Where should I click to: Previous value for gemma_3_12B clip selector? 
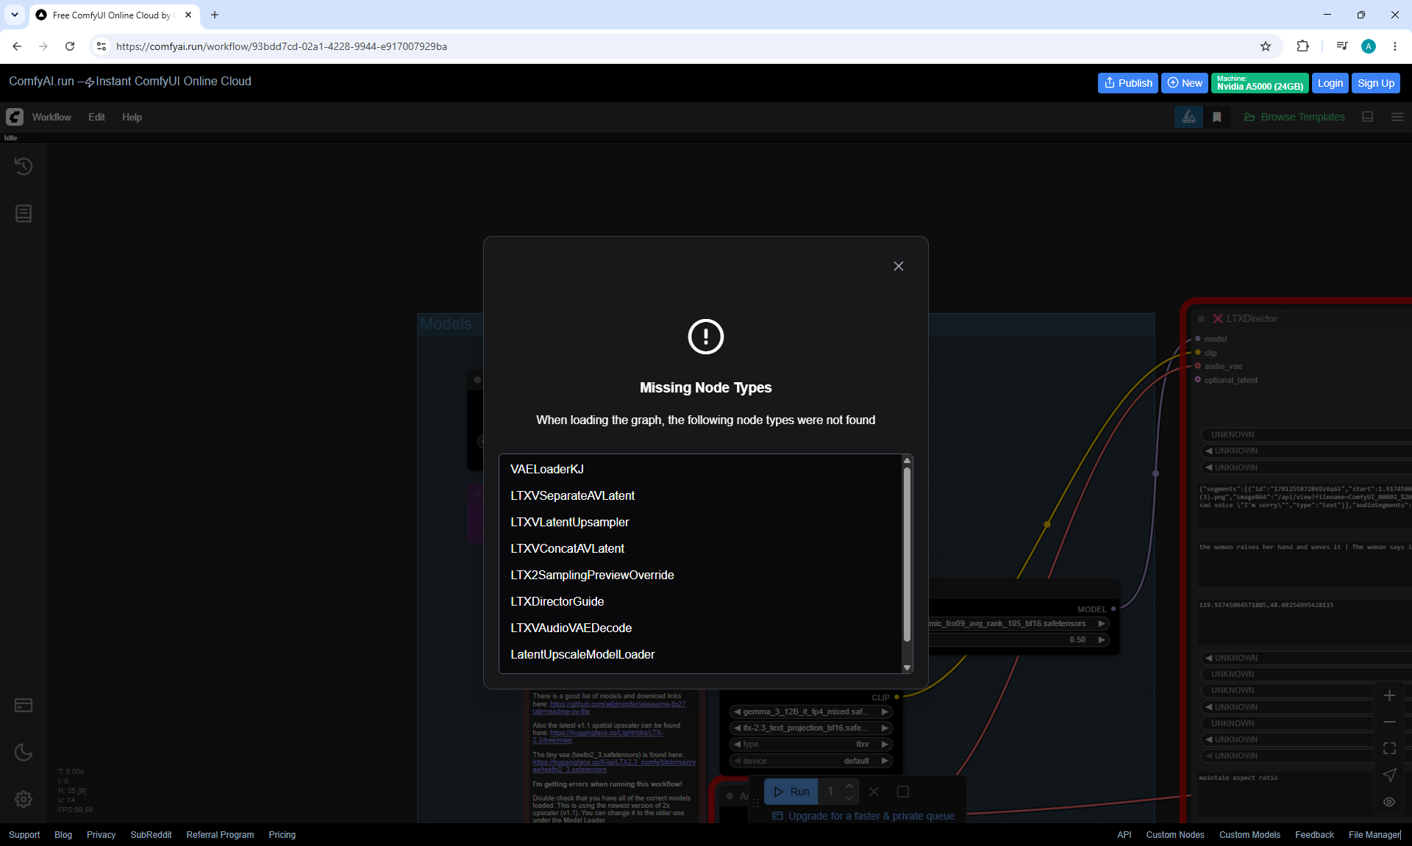737,711
